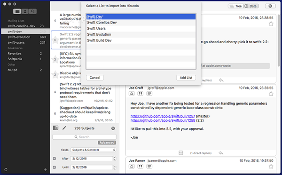
Task: Open the swift pull 1257 GitHub link
Action: 163,116
